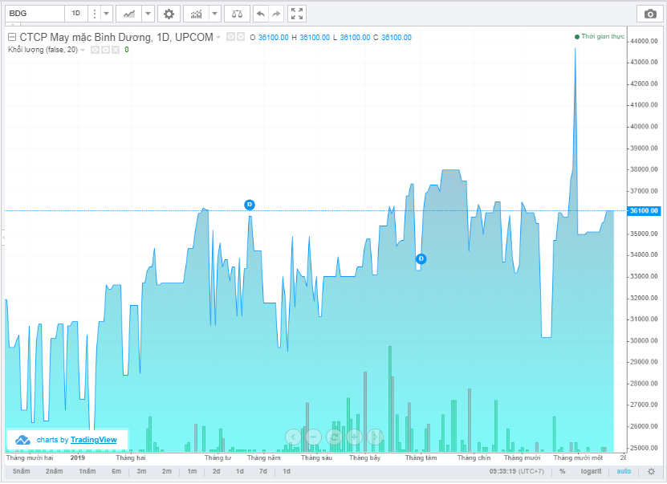Click the Khối lượng (false, 20) label
Screen dimensions: 667x484
click(x=43, y=50)
